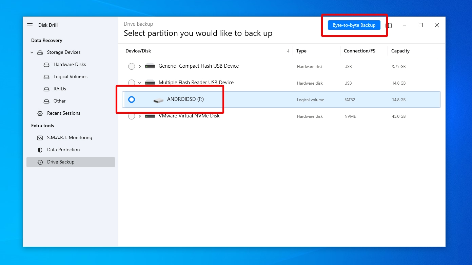Go to Drive Backup
This screenshot has width=472, height=265.
71,162
